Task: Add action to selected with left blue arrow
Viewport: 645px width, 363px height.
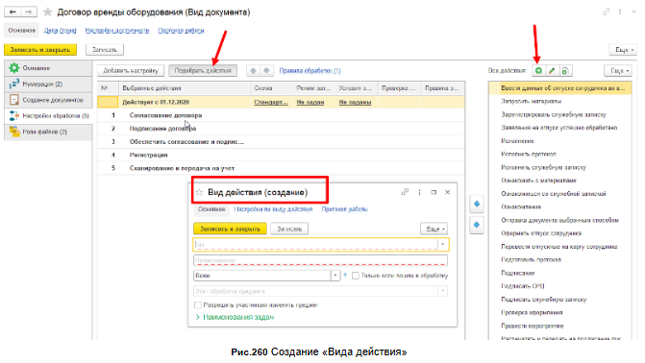Action: [477, 204]
